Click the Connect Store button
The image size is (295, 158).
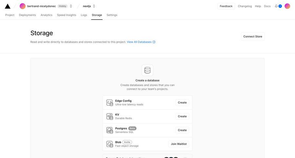(x=252, y=37)
